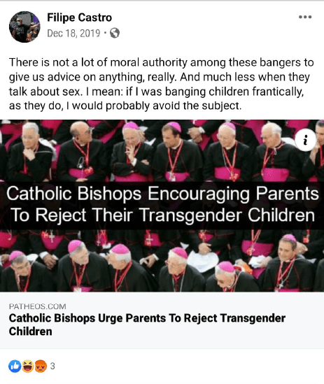This screenshot has height=384, width=324.
Task: Open Filipe Castro's profile picture
Action: [24, 27]
